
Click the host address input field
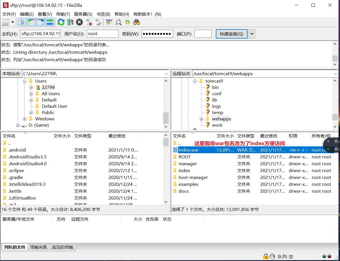pos(40,34)
